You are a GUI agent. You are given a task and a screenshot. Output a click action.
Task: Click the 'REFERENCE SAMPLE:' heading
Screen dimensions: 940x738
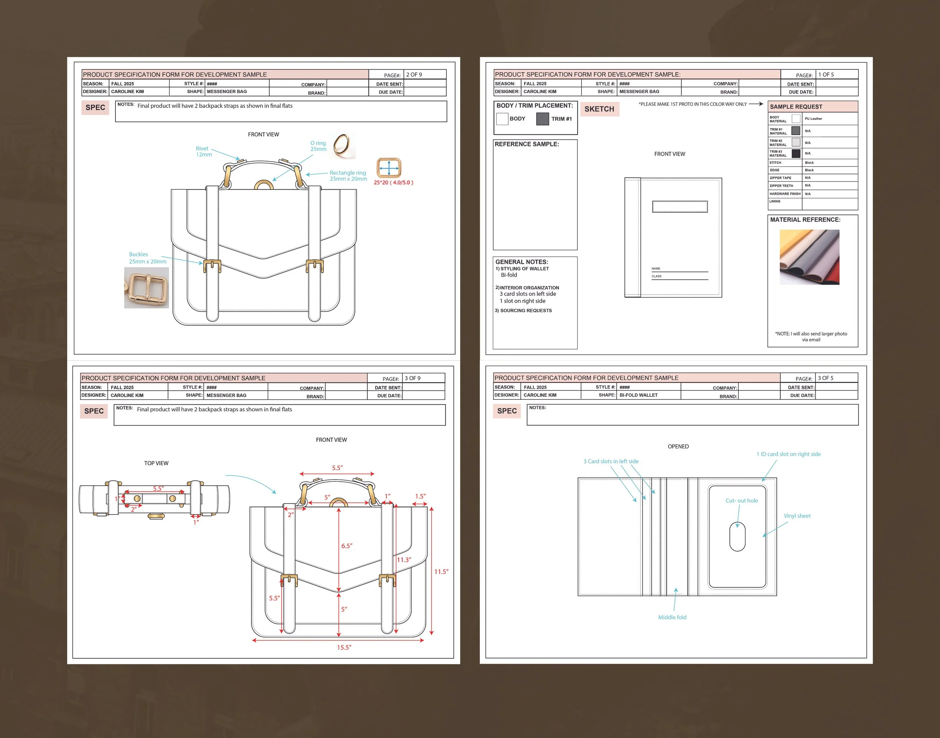coord(527,144)
